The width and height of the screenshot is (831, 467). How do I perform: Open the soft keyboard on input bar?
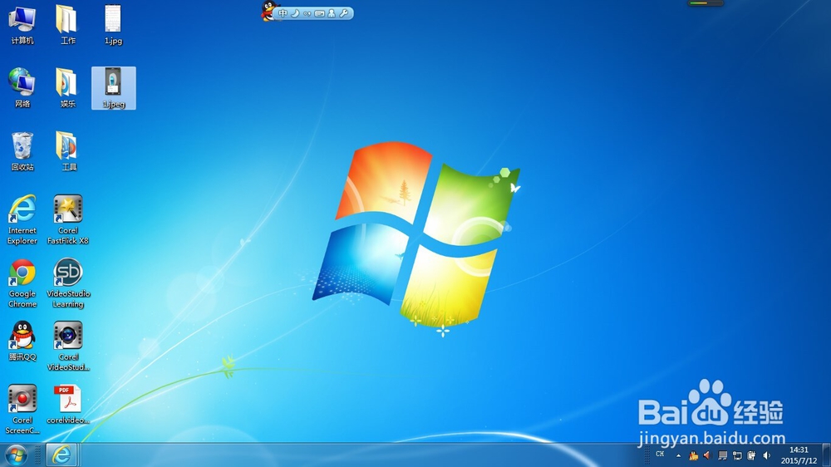pos(320,13)
